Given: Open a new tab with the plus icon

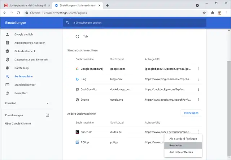Looking at the screenshot, I should [x=107, y=5].
